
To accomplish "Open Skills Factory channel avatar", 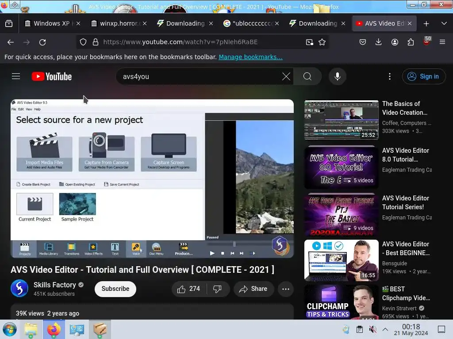I will [19, 289].
